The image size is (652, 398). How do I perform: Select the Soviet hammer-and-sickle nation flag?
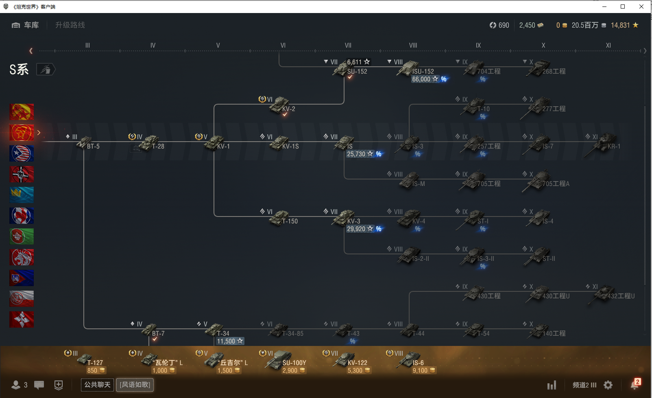[x=22, y=133]
